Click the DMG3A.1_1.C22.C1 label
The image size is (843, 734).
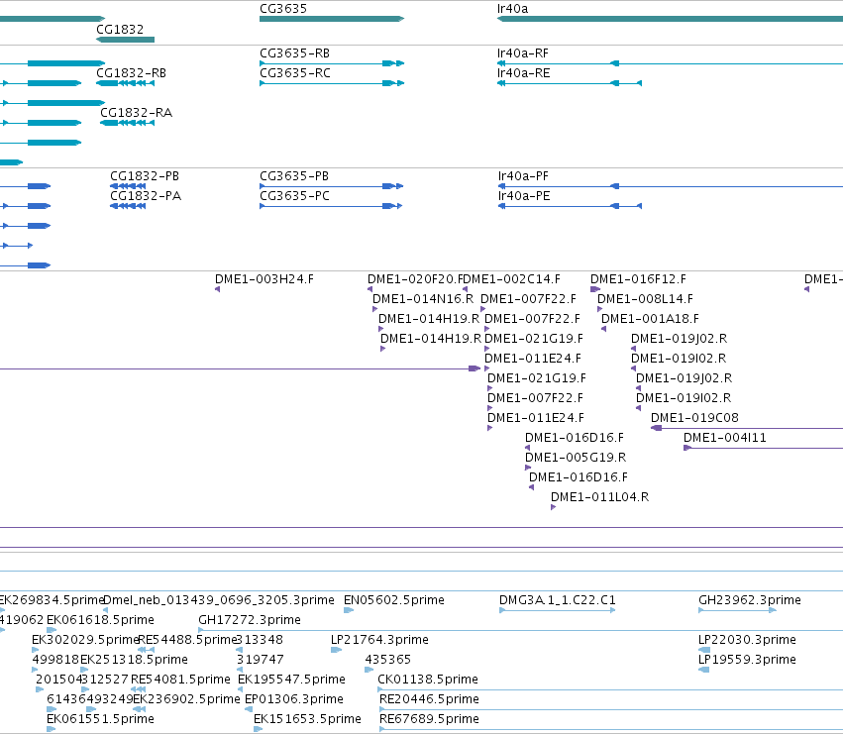pos(558,600)
